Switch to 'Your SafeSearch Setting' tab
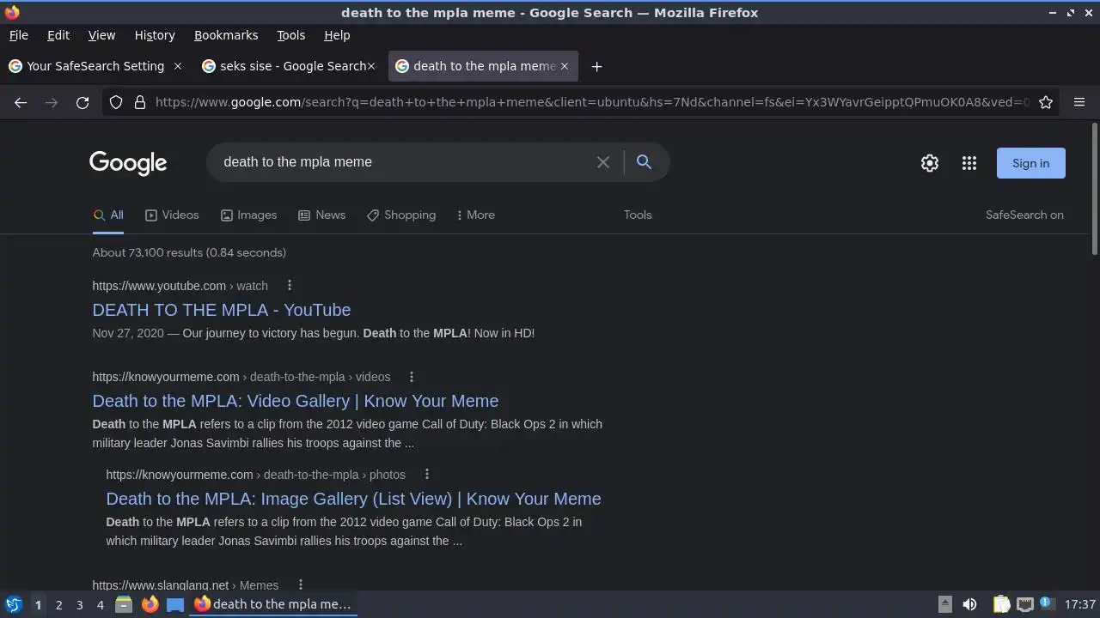 (x=95, y=66)
